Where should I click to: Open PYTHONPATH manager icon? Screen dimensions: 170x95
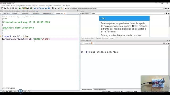click(62, 8)
